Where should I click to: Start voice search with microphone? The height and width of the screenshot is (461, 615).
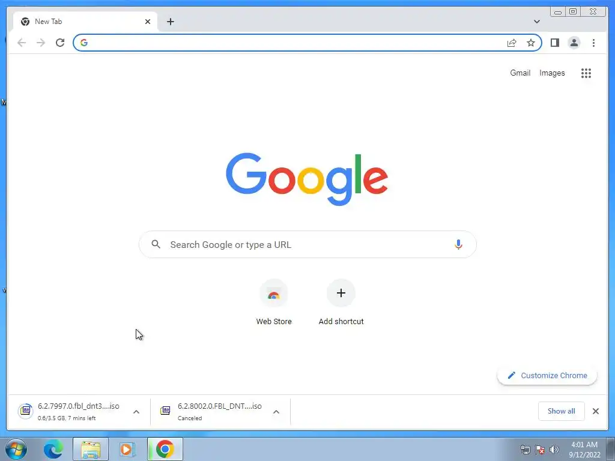(458, 245)
